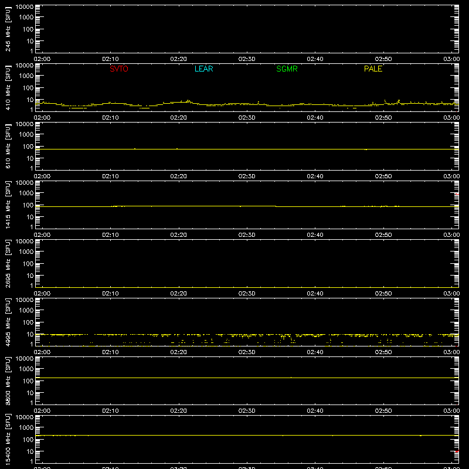469x469 pixels.
Task: Click 02:10 time label below 245 MHz panel
Action: click(x=110, y=59)
